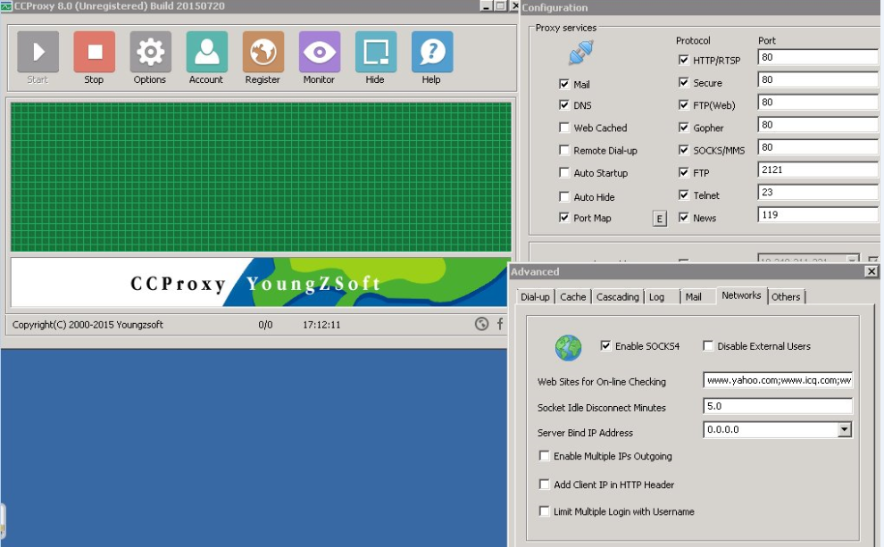
Task: Click the HTTP/RTSP port field
Action: pyautogui.click(x=818, y=57)
